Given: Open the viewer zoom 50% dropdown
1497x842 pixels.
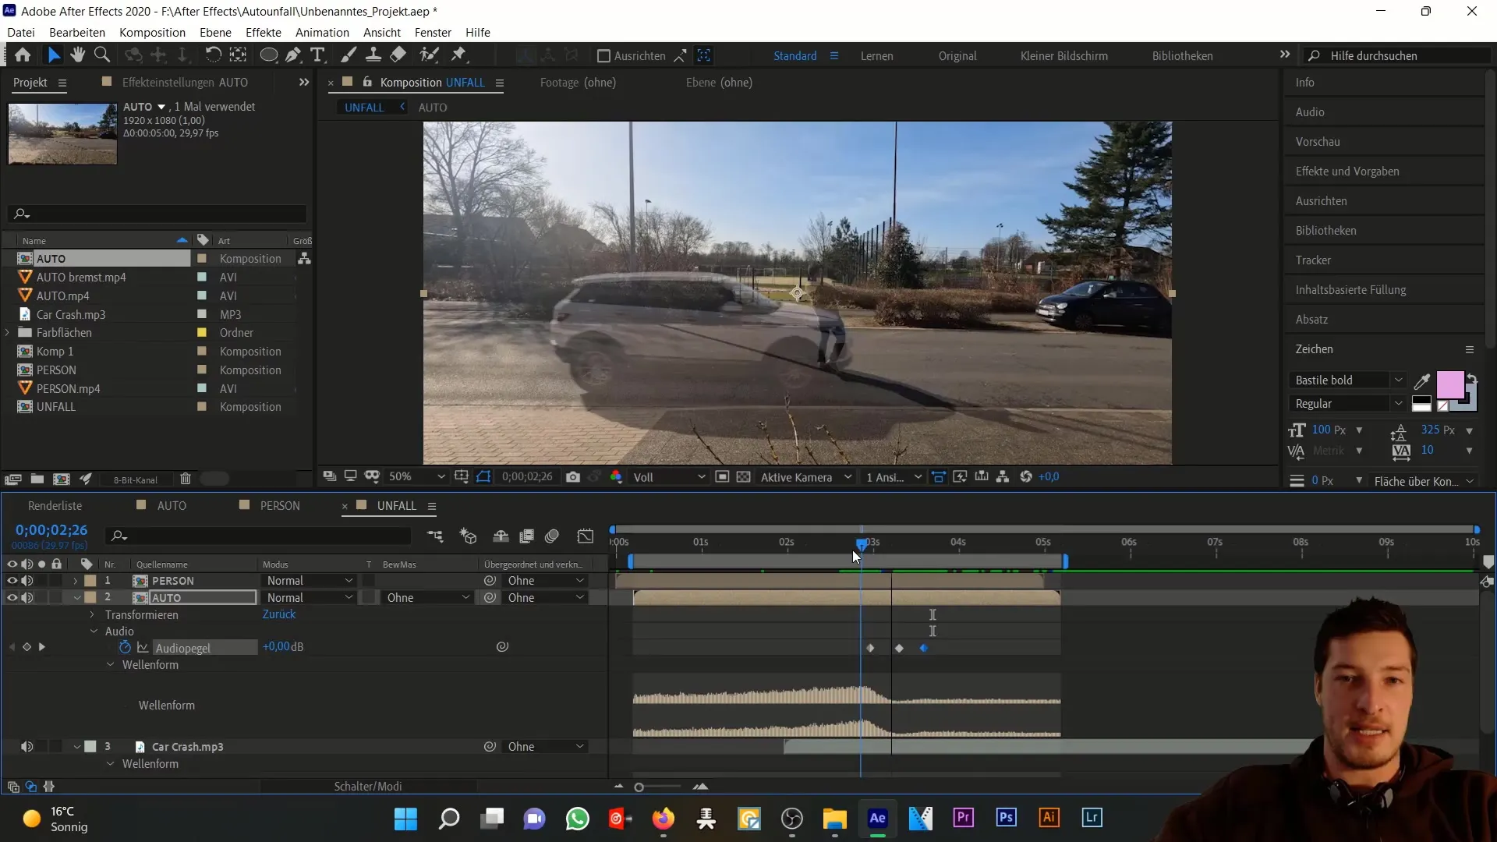Looking at the screenshot, I should point(416,477).
